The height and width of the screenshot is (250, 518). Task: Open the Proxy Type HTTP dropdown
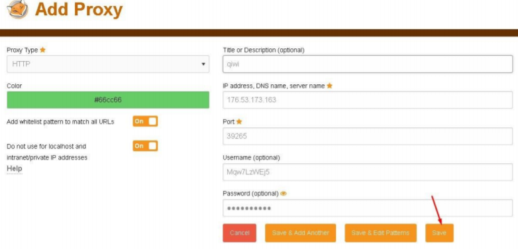coord(108,64)
